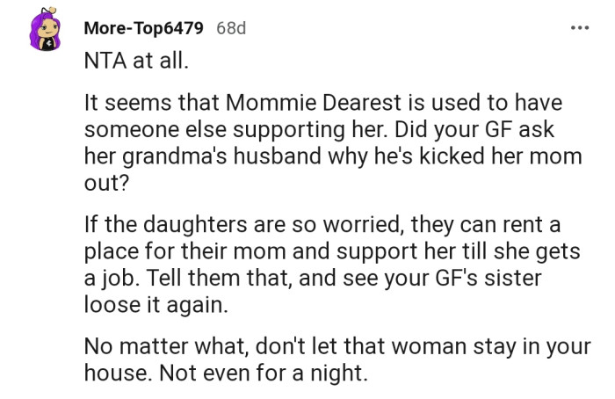Click the word "husband" in the comment
Image resolution: width=615 pixels, height=399 pixels.
click(x=278, y=156)
